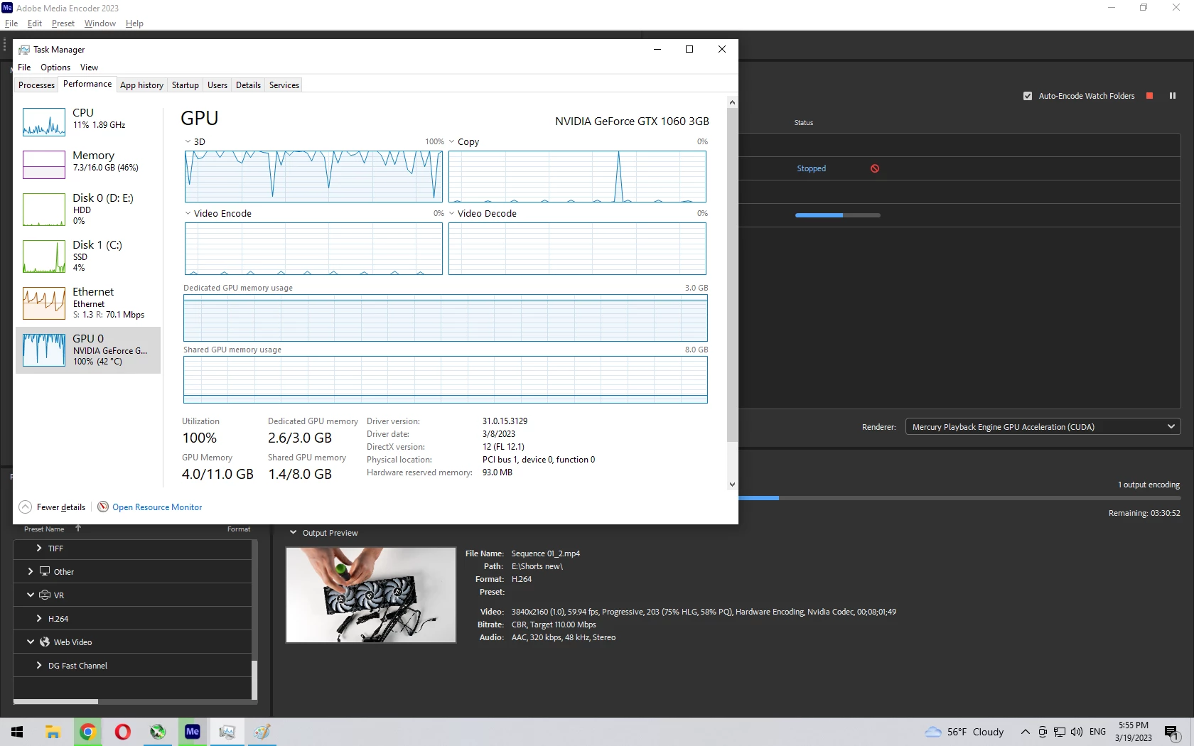
Task: Switch to Media Encoder taskbar icon
Action: 193,732
